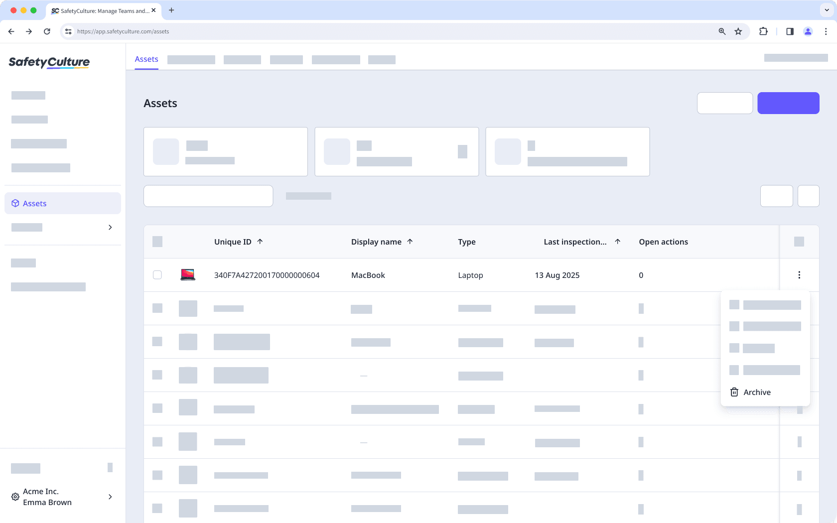The image size is (837, 523).
Task: Navigate back using the browser back button
Action: pos(11,31)
